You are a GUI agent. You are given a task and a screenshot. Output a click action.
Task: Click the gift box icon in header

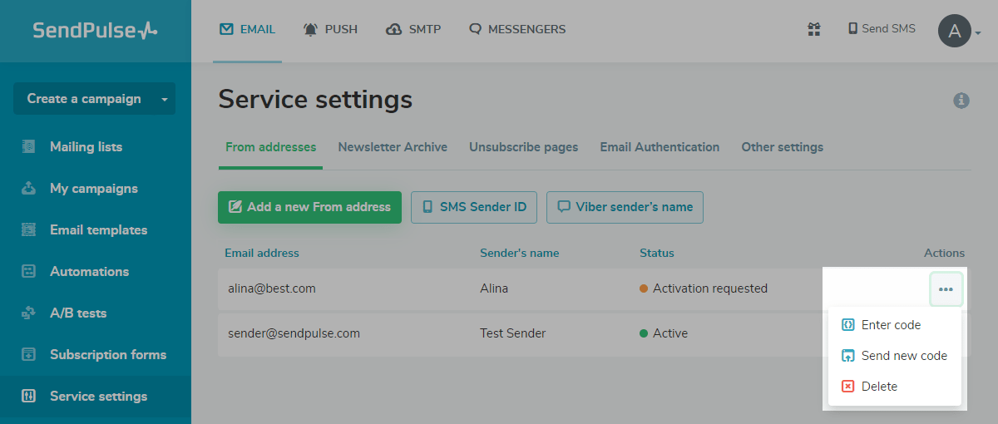pos(814,29)
